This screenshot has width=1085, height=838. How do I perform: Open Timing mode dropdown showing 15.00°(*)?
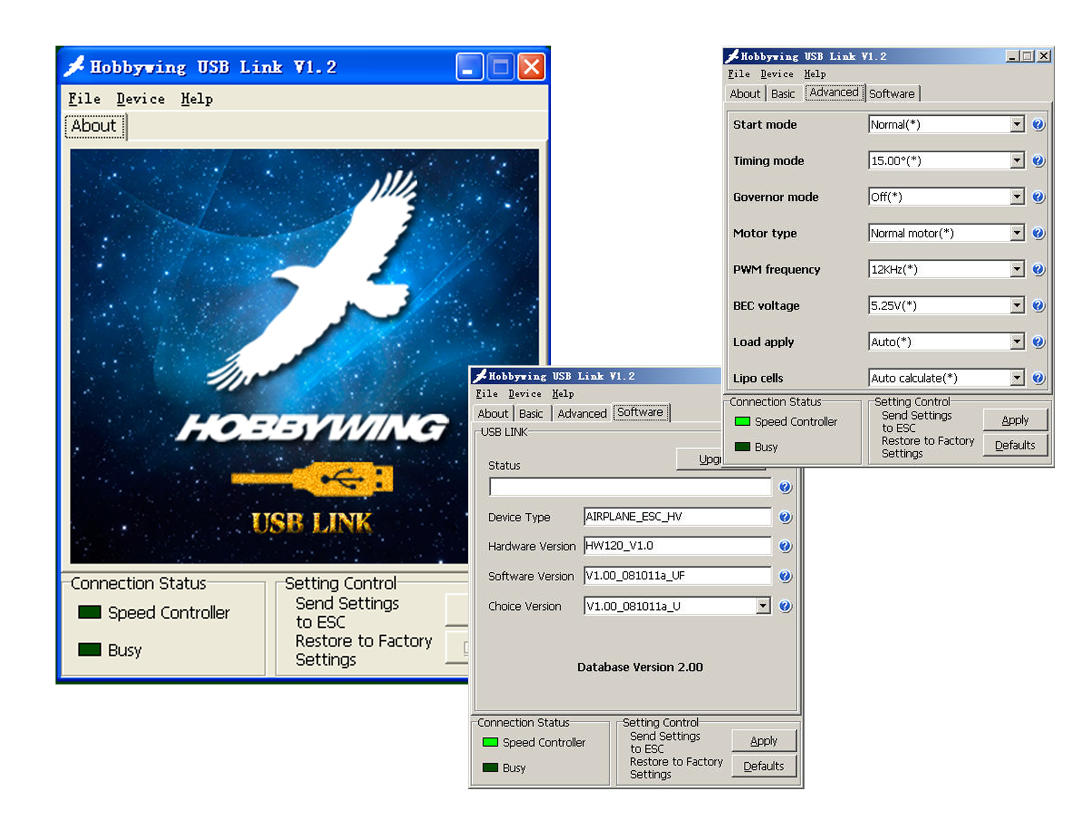point(946,161)
